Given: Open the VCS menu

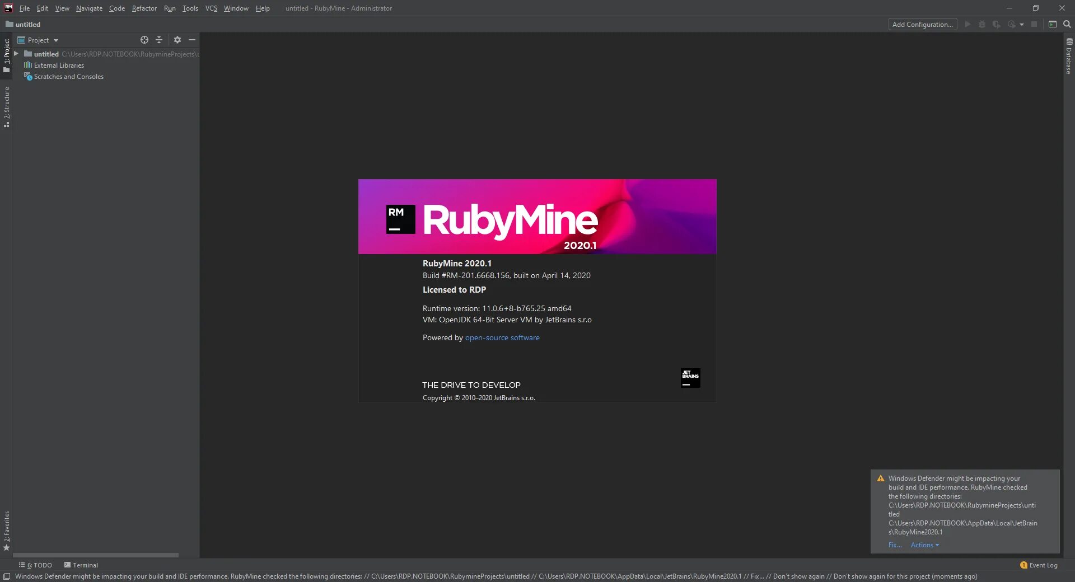Looking at the screenshot, I should tap(211, 8).
